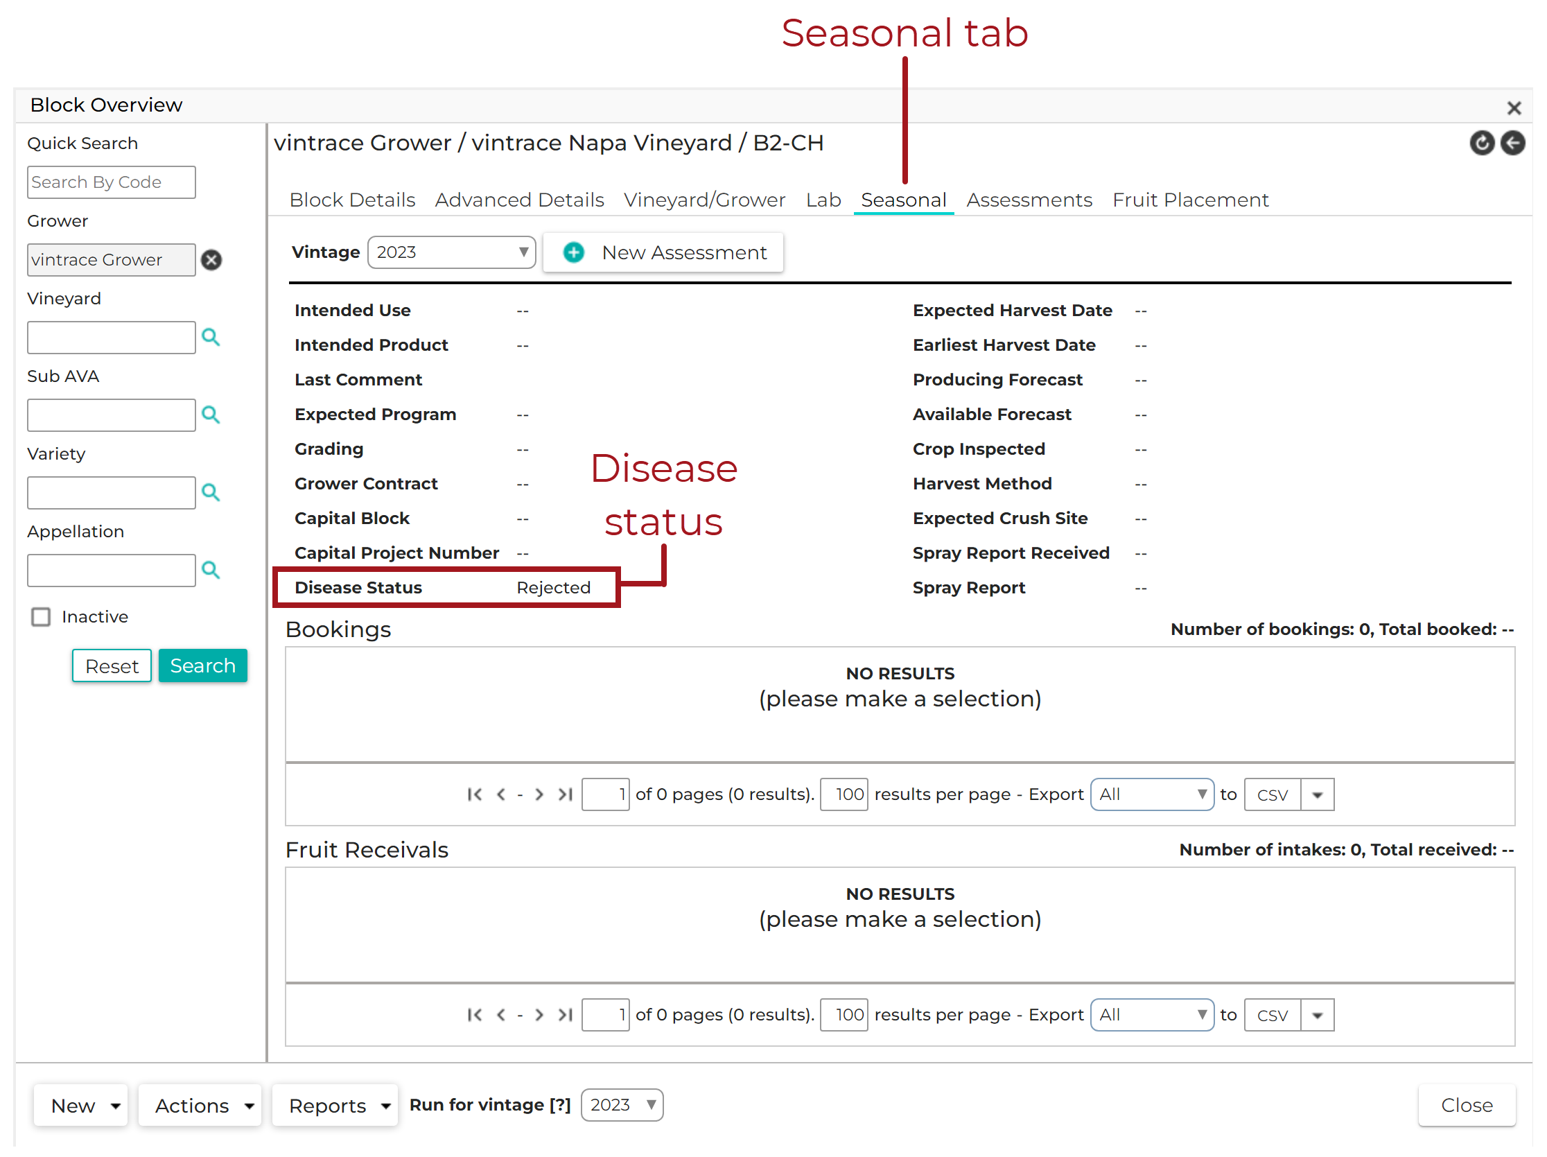Image resolution: width=1547 pixels, height=1157 pixels.
Task: Open Sub AVA lookup magnifier icon
Action: 211,415
